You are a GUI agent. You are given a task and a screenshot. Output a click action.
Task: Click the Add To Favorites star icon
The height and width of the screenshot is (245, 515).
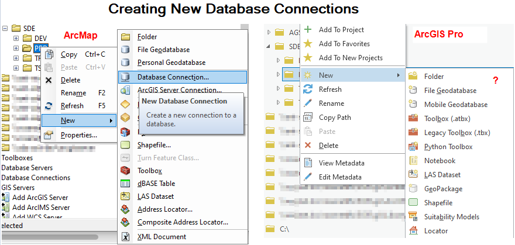click(308, 44)
